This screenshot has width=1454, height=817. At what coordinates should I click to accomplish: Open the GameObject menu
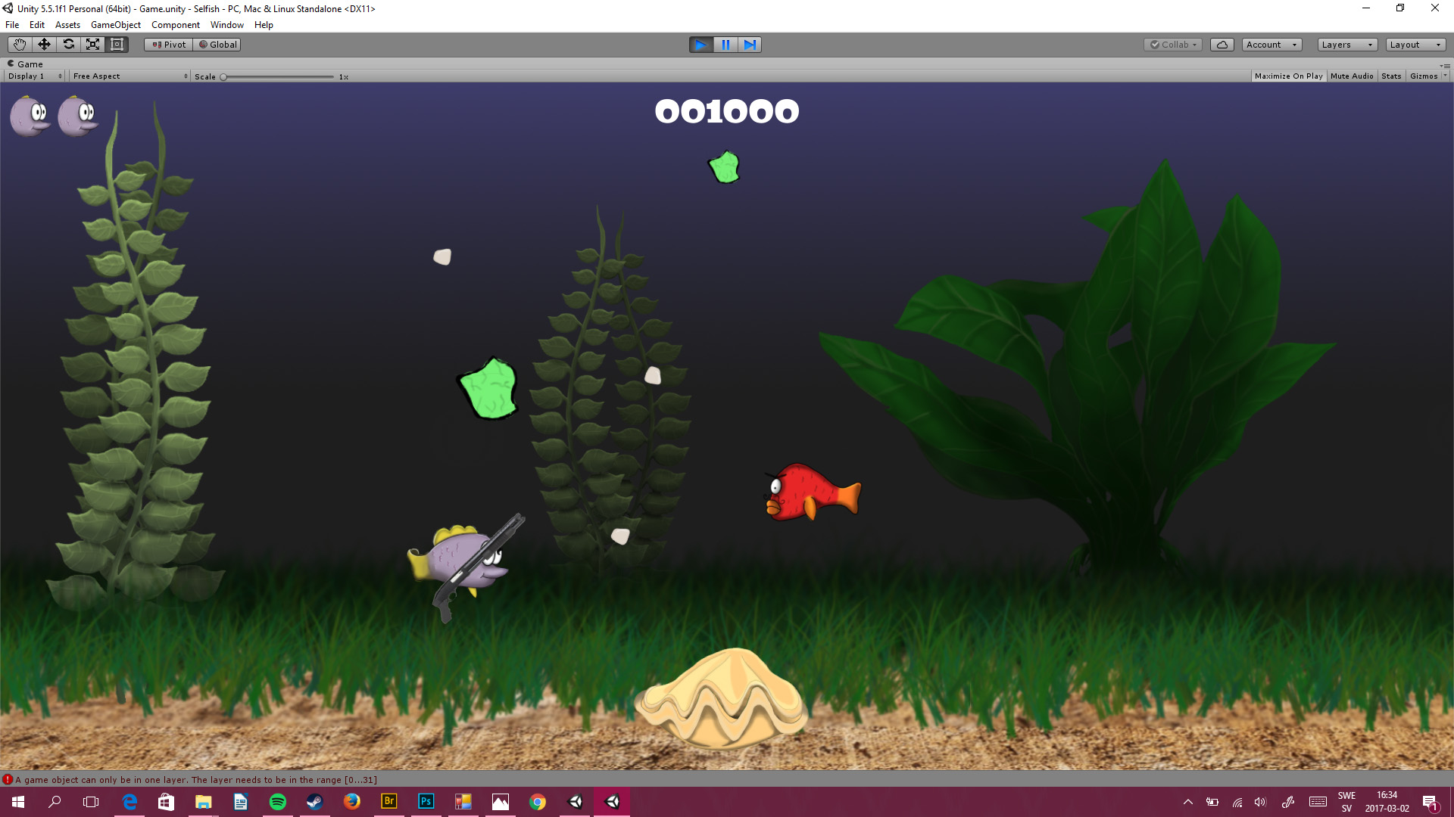(x=115, y=25)
